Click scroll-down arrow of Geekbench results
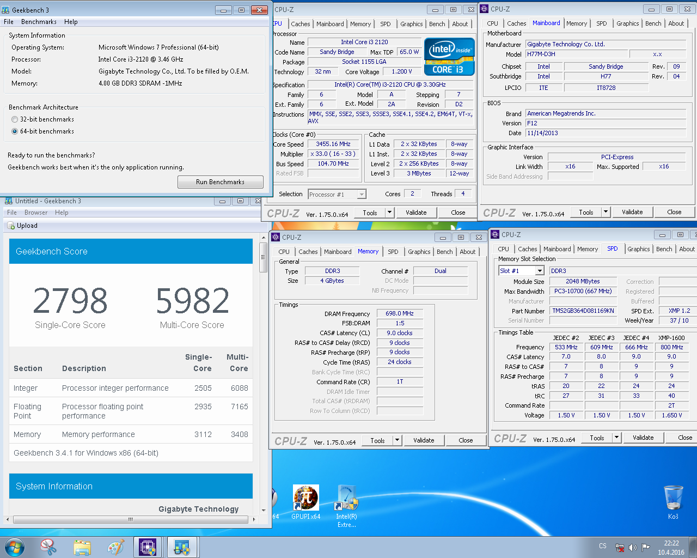The image size is (697, 558). 264,511
